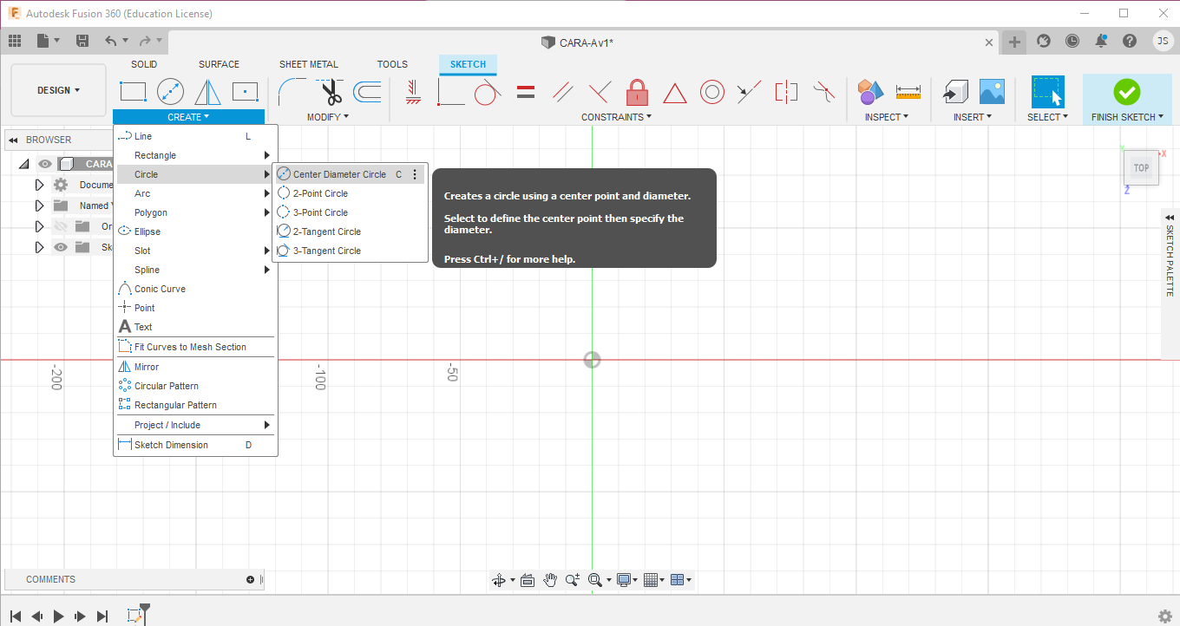
Task: Apply the Collinear constraint
Action: point(749,91)
